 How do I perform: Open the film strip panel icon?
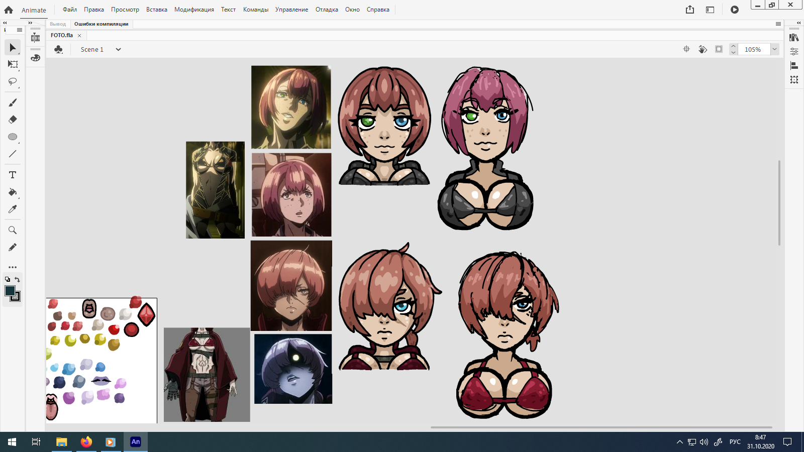[x=35, y=38]
